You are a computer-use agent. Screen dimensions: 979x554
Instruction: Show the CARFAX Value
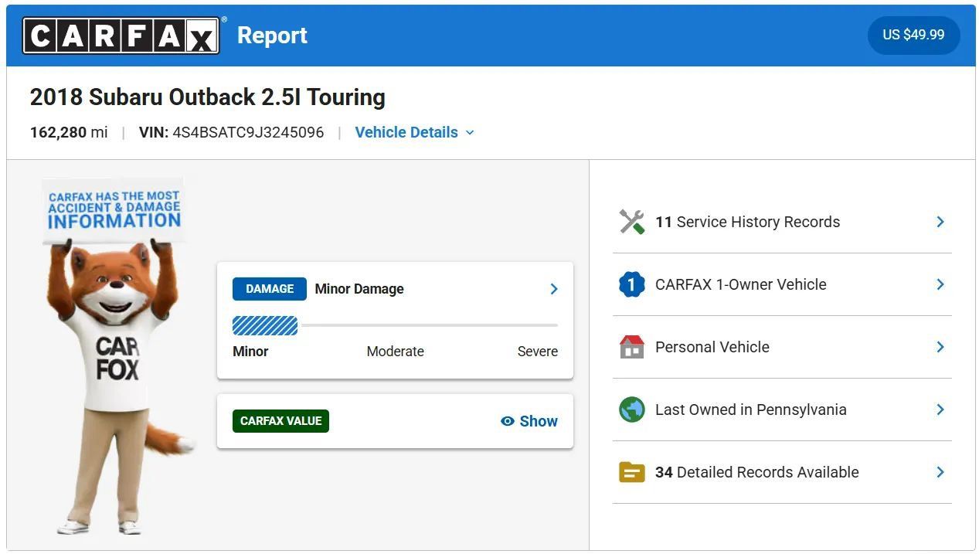click(529, 421)
